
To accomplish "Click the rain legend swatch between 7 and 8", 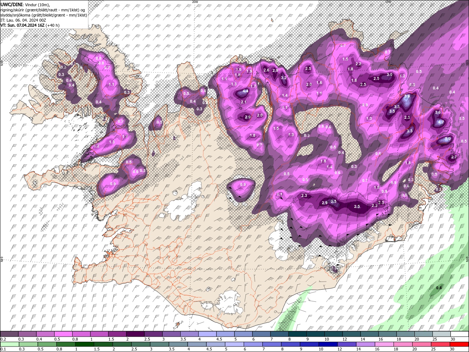I will pyautogui.click(x=272, y=344).
